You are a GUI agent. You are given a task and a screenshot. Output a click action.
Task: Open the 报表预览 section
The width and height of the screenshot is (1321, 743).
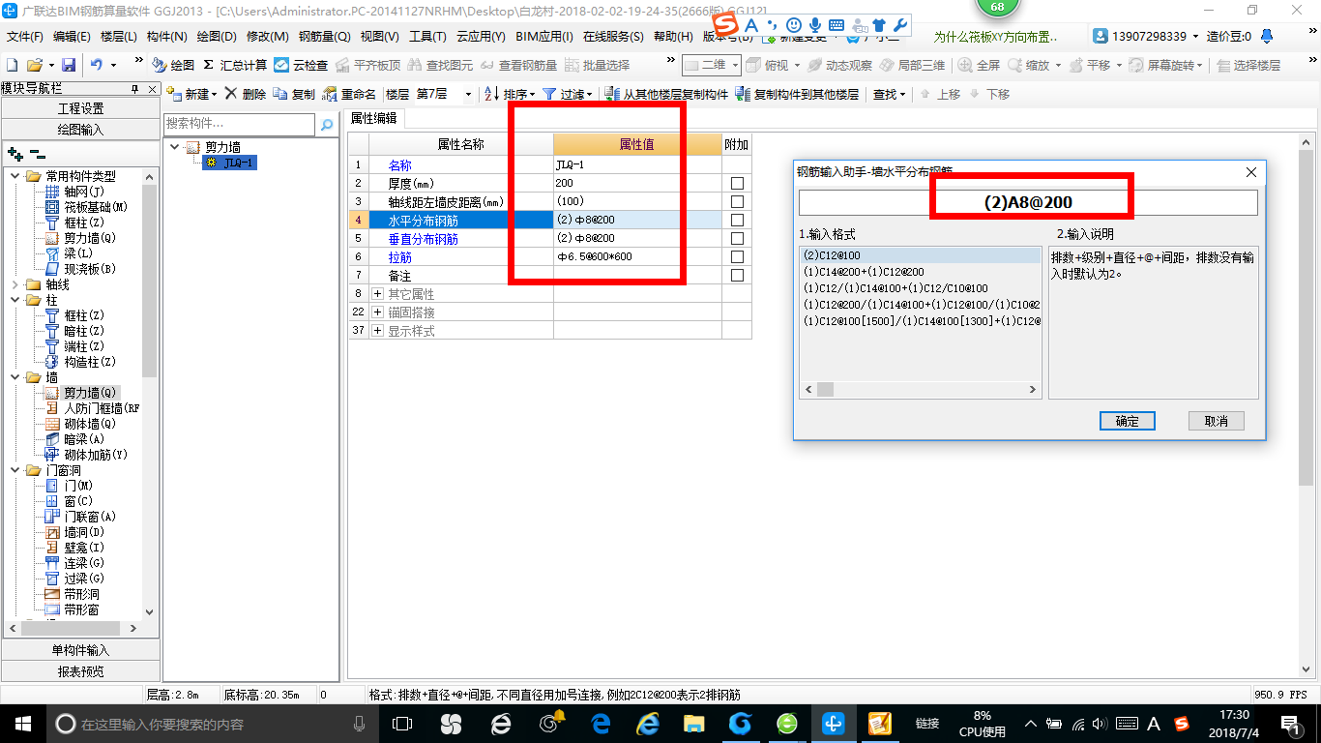[x=80, y=671]
